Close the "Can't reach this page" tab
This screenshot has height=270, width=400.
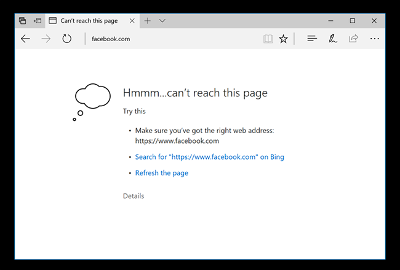tap(132, 21)
